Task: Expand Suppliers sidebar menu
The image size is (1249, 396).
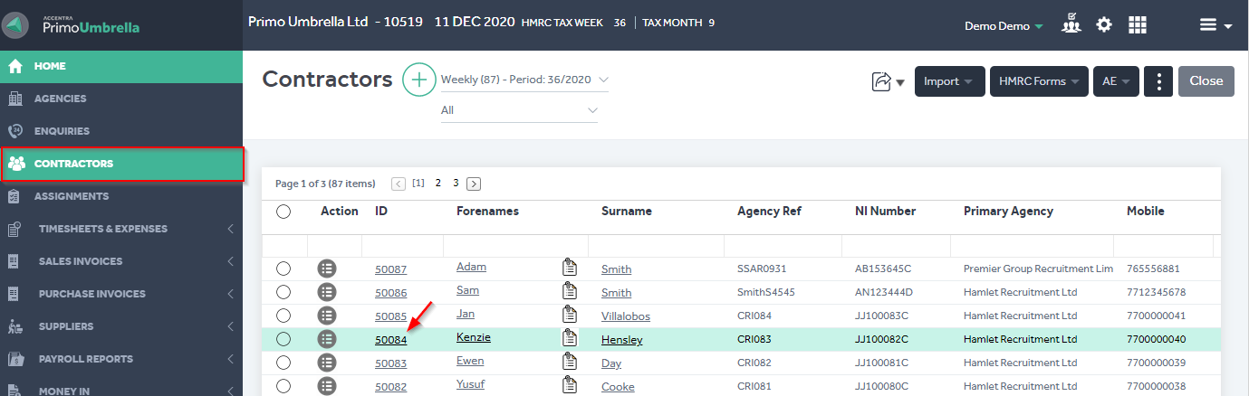Action: [x=121, y=326]
